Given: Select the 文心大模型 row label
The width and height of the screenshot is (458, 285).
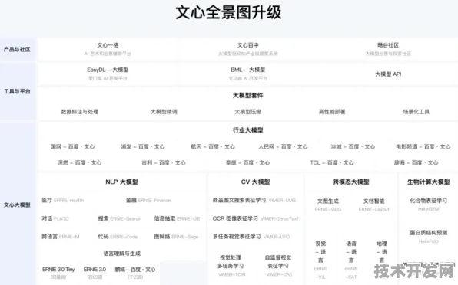Looking at the screenshot, I should pyautogui.click(x=17, y=205).
